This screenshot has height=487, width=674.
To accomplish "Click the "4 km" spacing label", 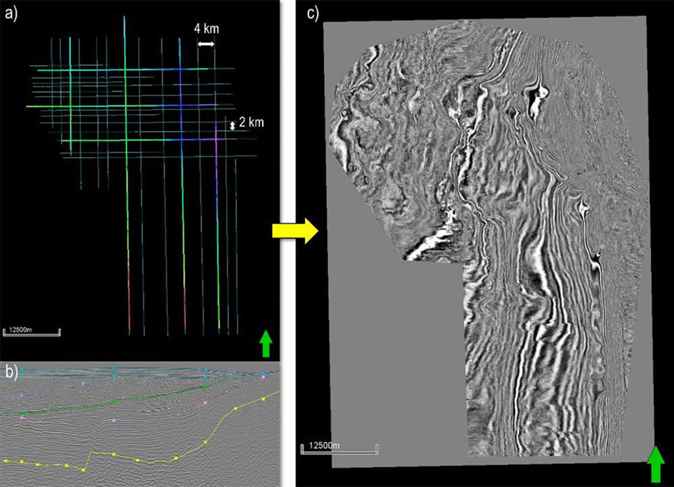I will click(205, 29).
